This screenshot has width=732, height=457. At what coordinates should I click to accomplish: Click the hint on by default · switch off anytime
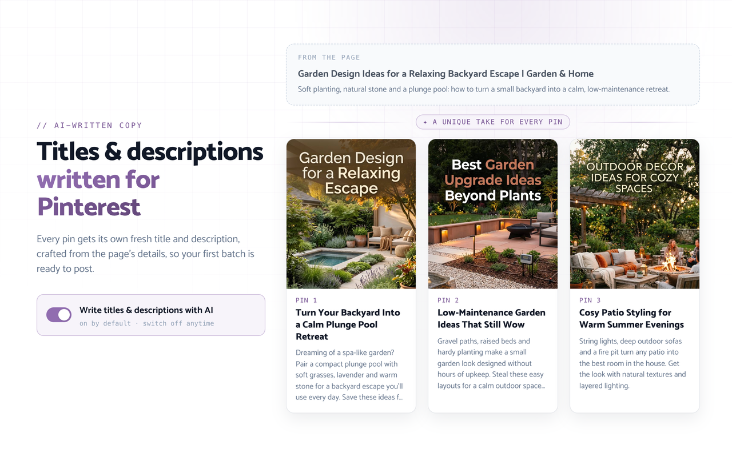click(x=147, y=323)
